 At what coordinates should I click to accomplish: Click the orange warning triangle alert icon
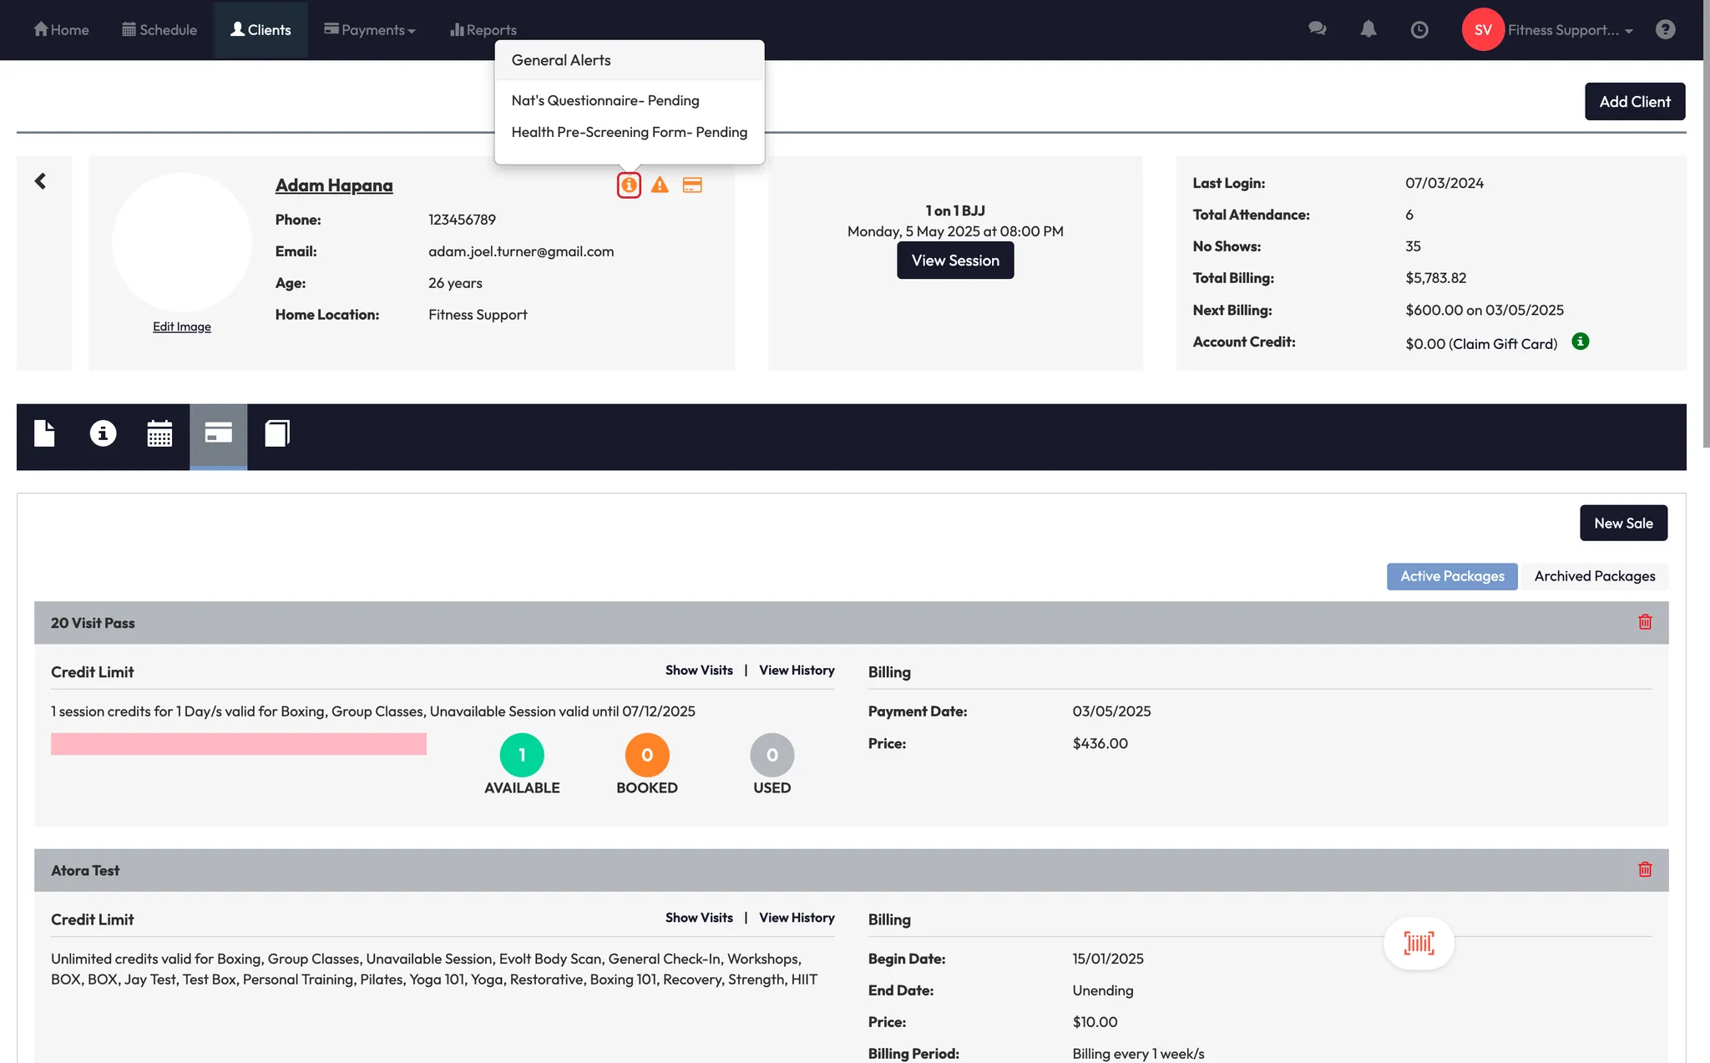click(x=660, y=185)
